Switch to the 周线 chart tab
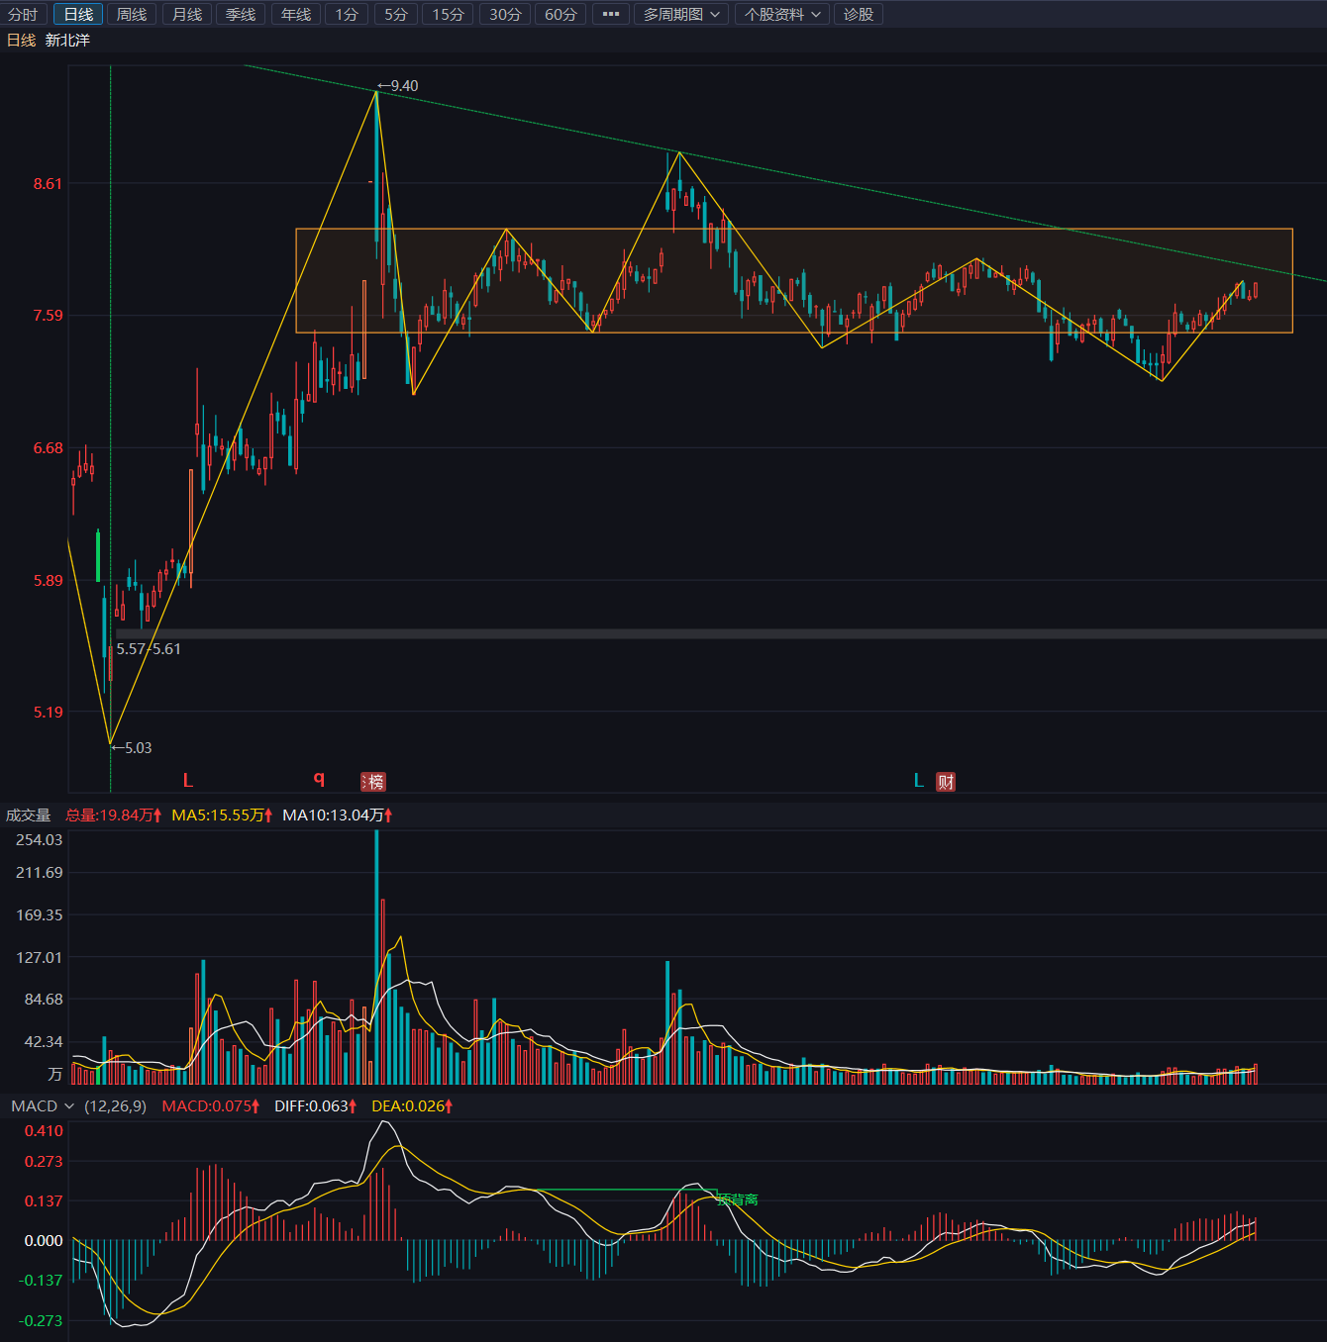The width and height of the screenshot is (1327, 1342). coord(132,14)
